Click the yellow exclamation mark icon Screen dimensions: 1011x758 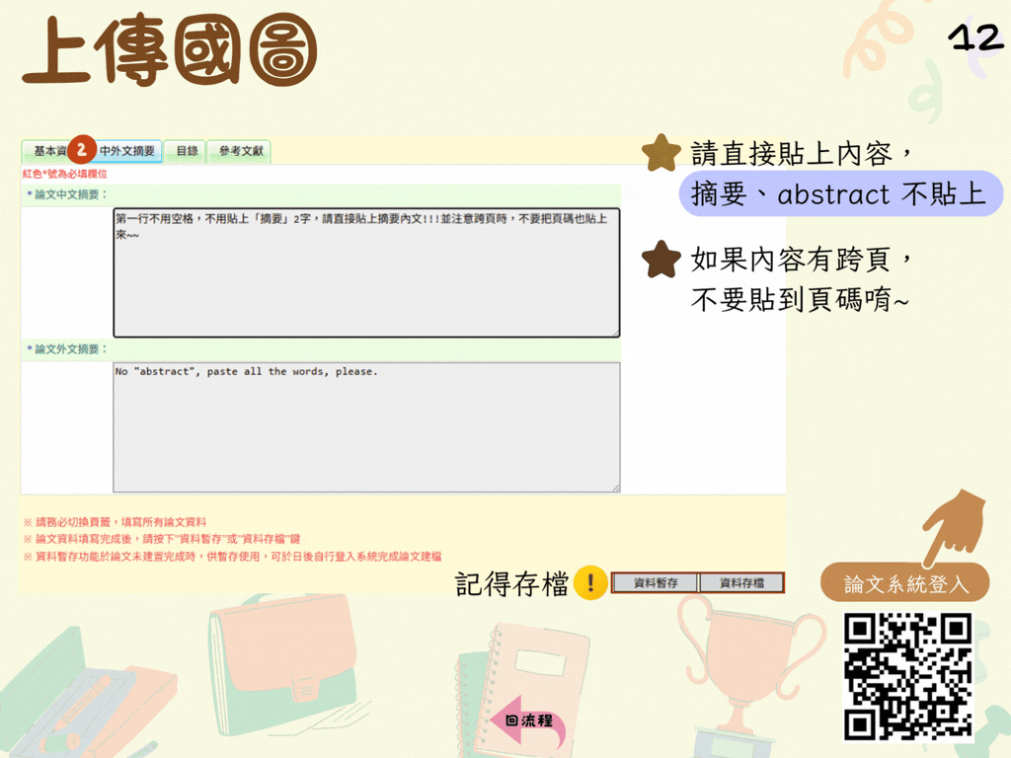coord(590,583)
